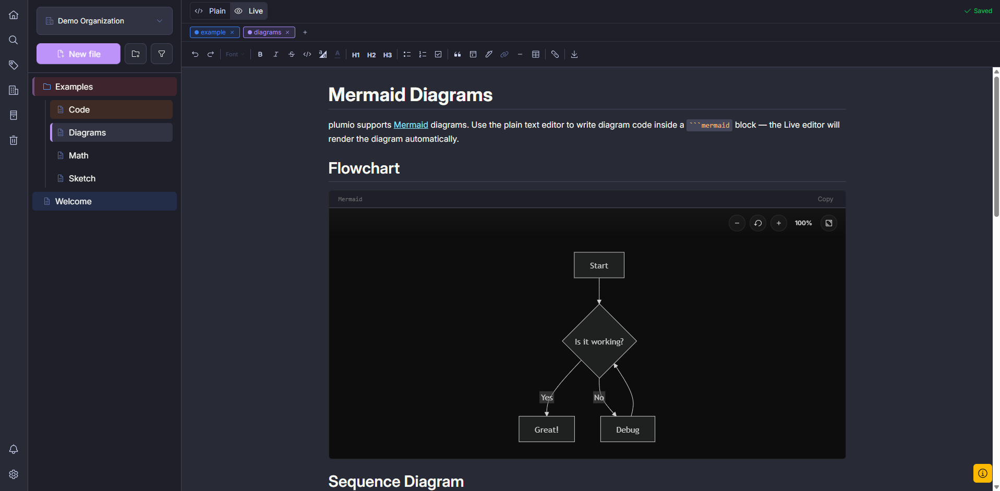Attach a file with the paperclip icon
The image size is (1000, 491).
click(x=555, y=54)
